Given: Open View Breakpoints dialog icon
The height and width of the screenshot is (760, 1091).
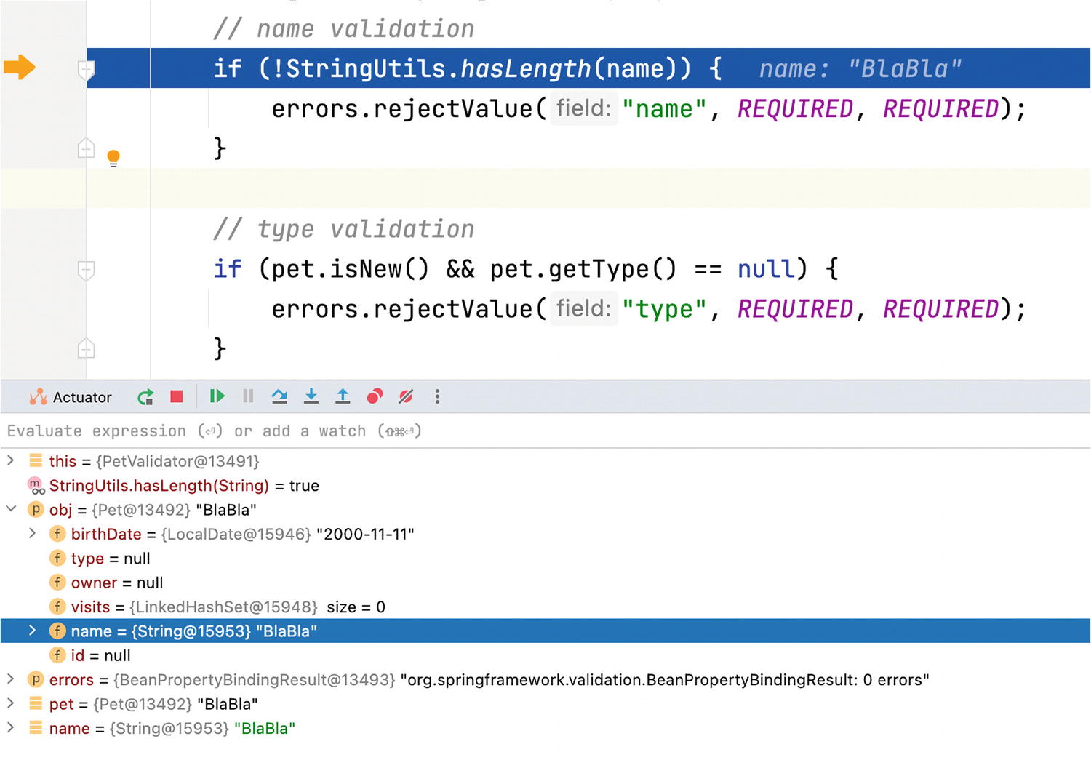Looking at the screenshot, I should [x=375, y=396].
